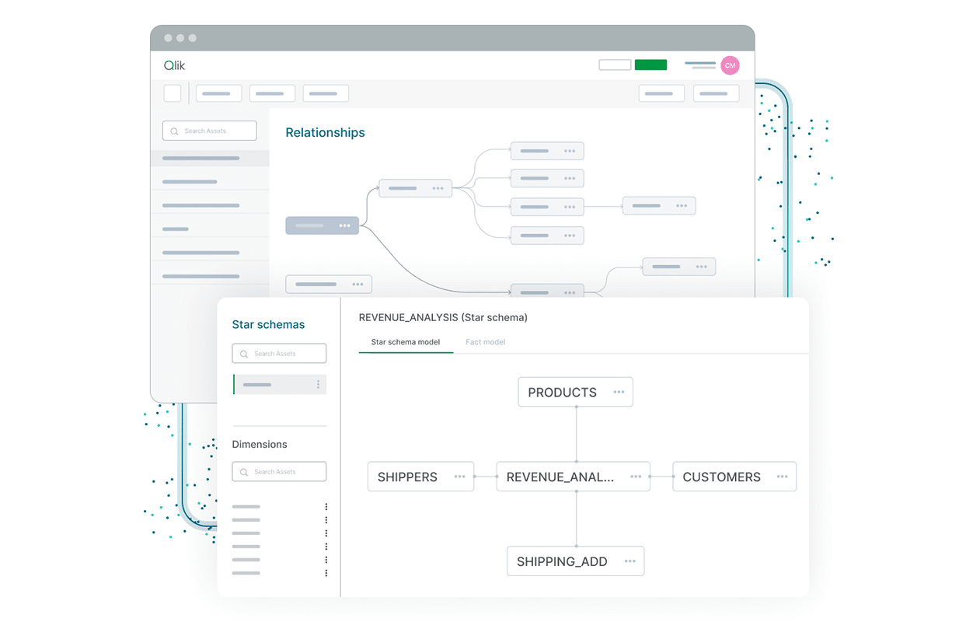Select the PRODUCTS table node

(x=562, y=393)
